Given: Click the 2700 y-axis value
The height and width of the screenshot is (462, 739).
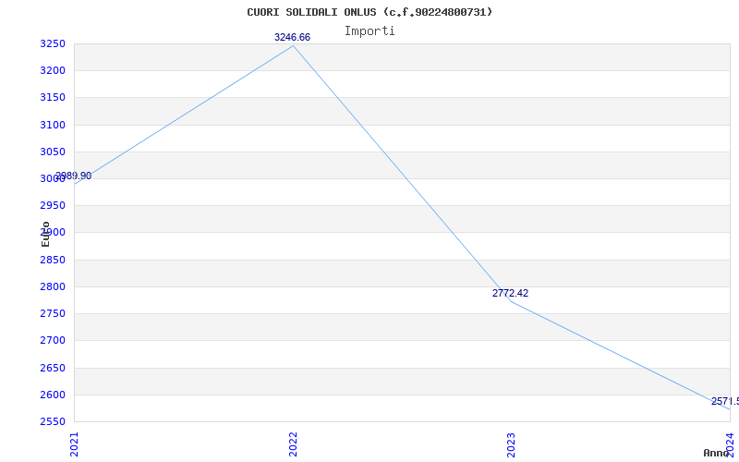Looking at the screenshot, I should (x=53, y=341).
